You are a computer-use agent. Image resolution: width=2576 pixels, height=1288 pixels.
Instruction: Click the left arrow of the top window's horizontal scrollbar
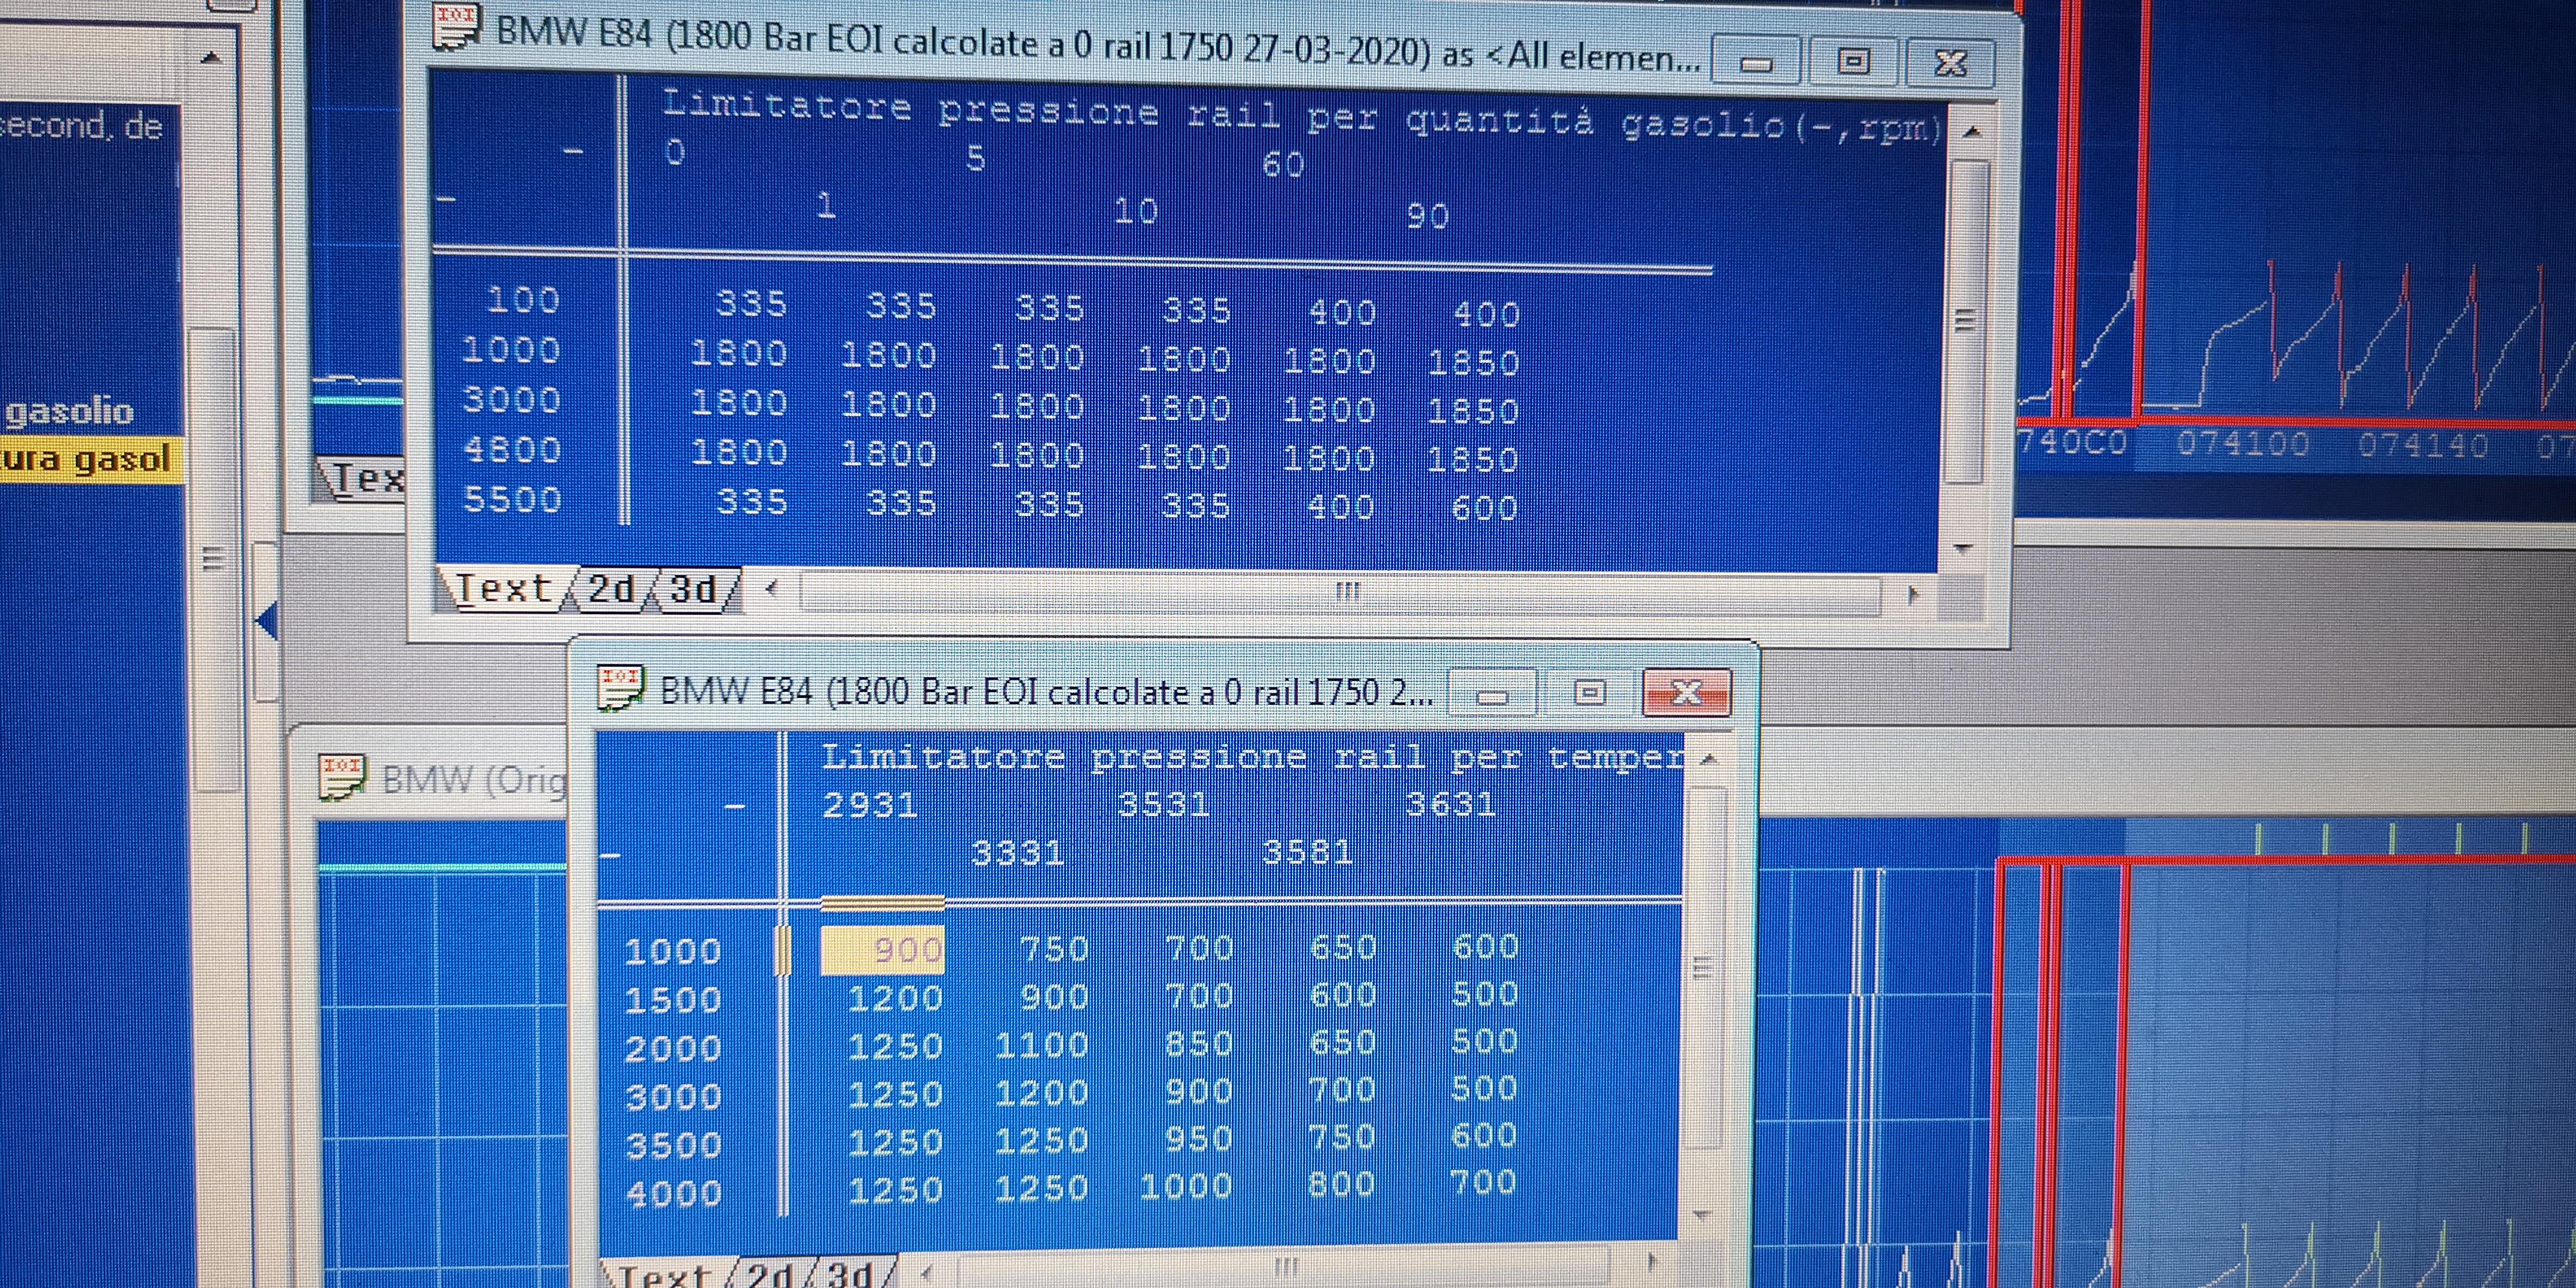pos(771,589)
